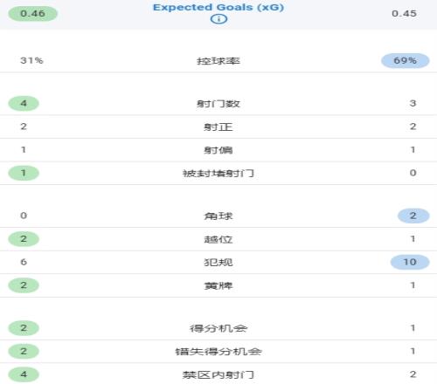
Task: Open the Expected Goals (xG) link
Action: point(218,7)
